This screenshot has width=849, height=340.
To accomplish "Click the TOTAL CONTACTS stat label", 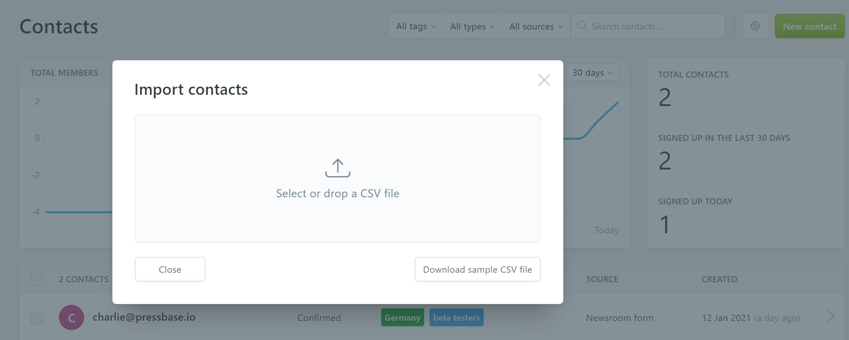I will point(693,75).
